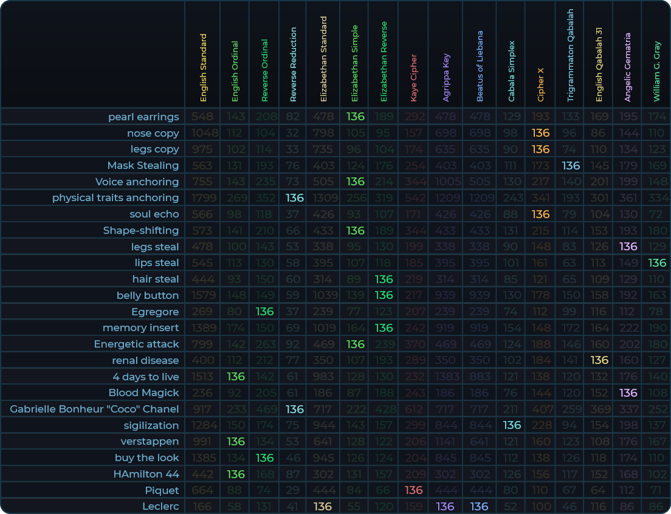Select the highlighted 136 in renal disease row

tap(599, 360)
